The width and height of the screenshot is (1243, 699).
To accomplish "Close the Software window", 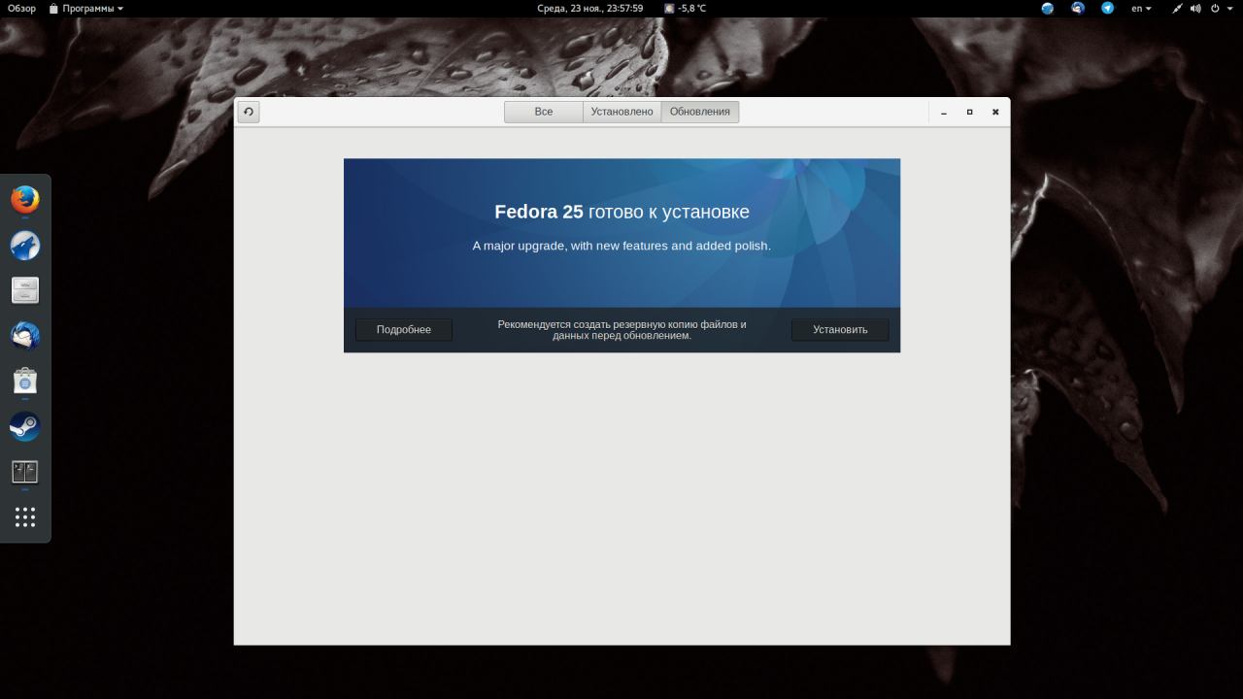I will [995, 112].
